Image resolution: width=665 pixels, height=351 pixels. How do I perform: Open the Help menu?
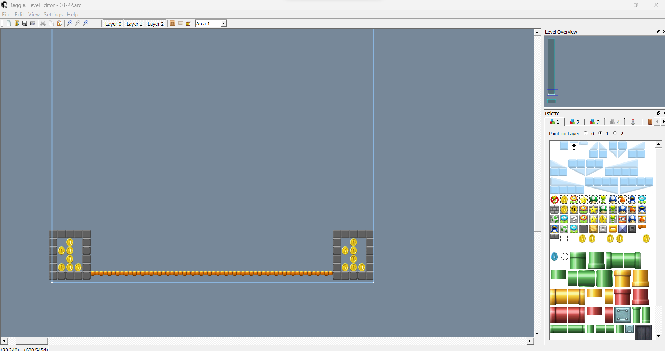coord(72,14)
